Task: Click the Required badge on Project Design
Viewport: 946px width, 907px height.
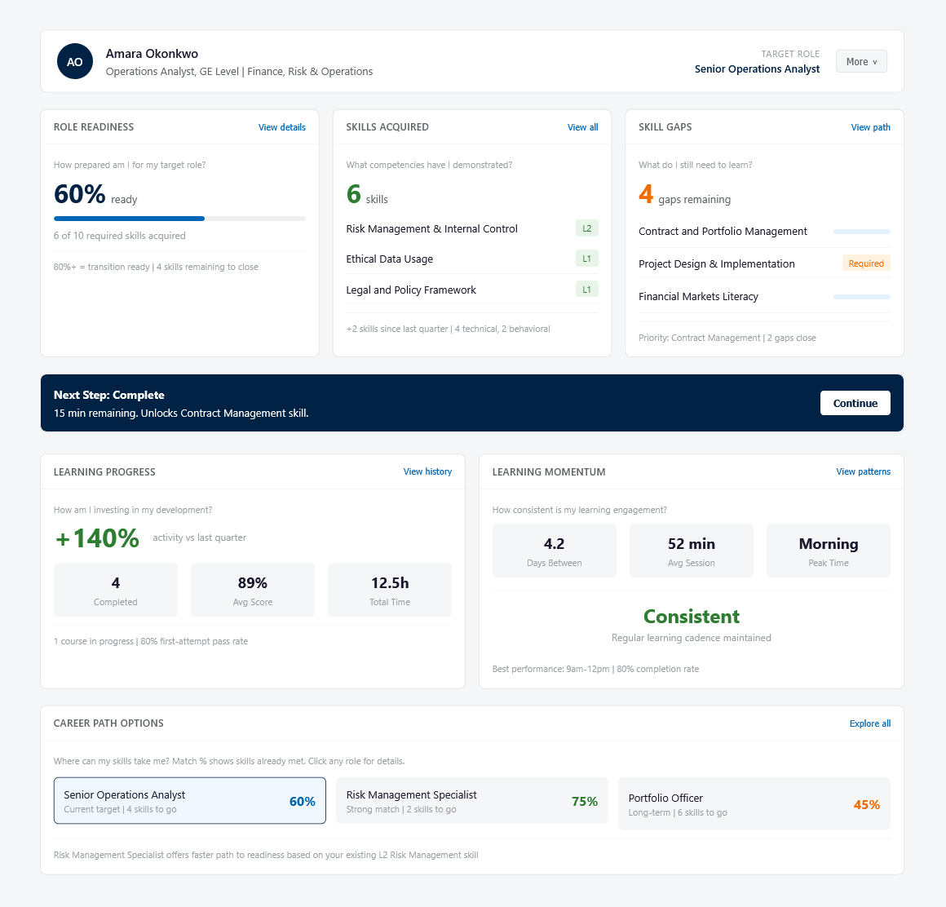Action: pyautogui.click(x=865, y=263)
